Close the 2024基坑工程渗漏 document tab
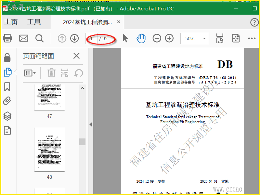The width and height of the screenshot is (260, 195). coord(119,22)
